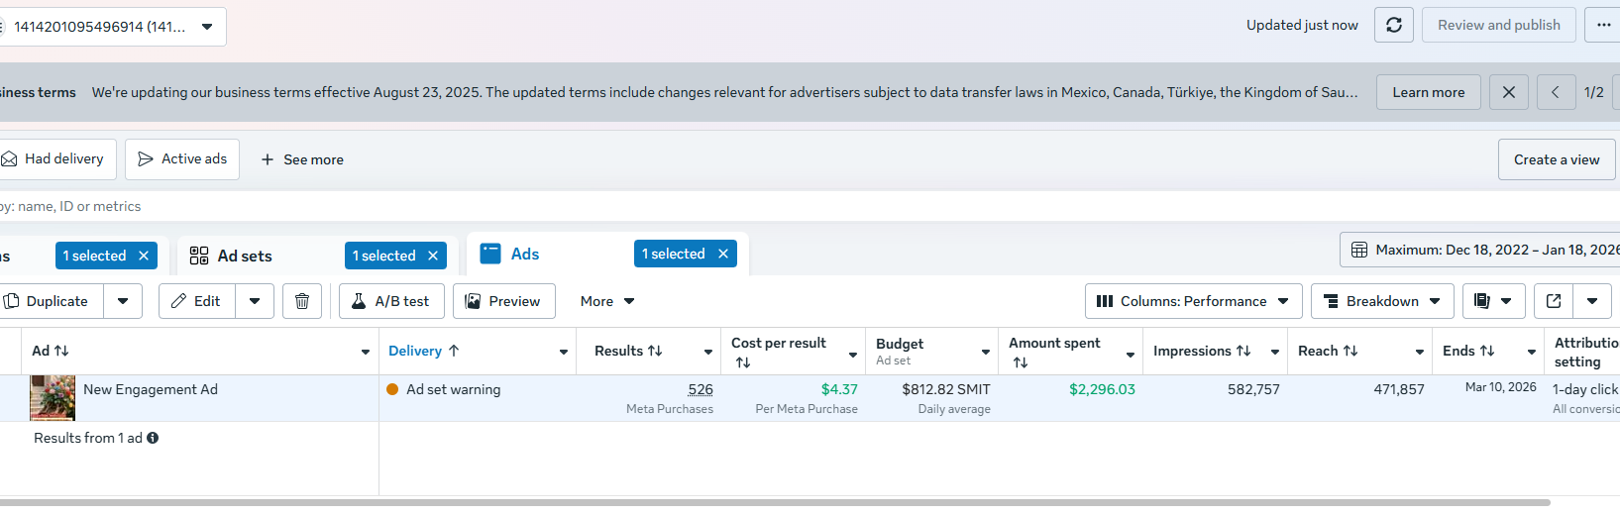Go to previous notification with left chevron
The height and width of the screenshot is (516, 1620).
click(1556, 92)
